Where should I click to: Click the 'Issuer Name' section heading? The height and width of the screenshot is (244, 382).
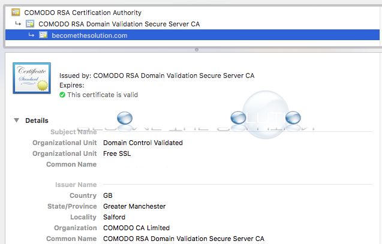click(x=76, y=185)
